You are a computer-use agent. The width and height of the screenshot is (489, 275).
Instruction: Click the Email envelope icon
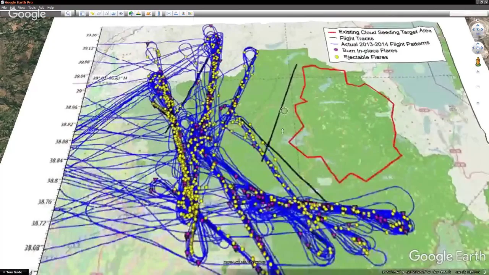tap(168, 14)
